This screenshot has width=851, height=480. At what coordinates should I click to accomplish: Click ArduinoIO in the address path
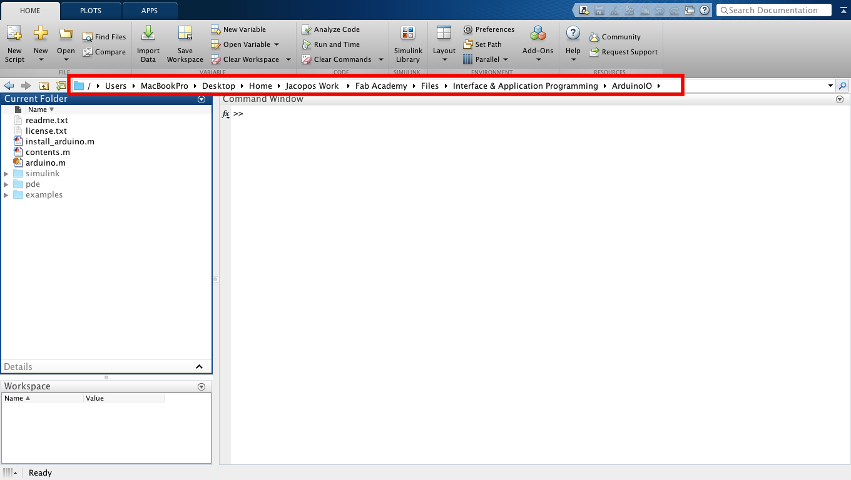(x=632, y=86)
